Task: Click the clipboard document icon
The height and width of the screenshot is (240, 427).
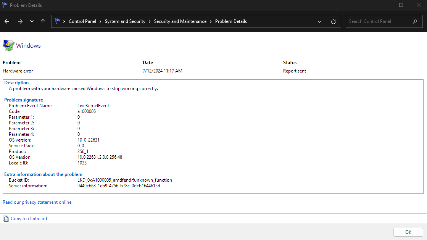Action: click(6, 219)
